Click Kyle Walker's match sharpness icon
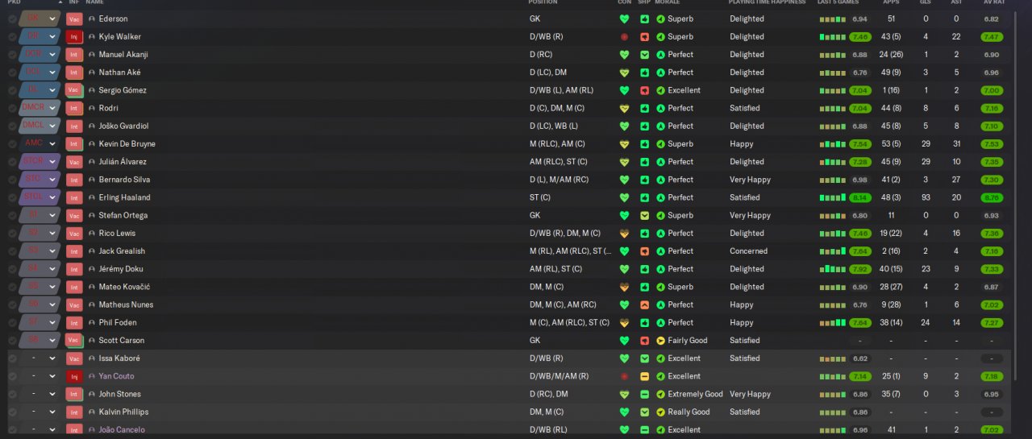The image size is (1032, 439). 644,37
